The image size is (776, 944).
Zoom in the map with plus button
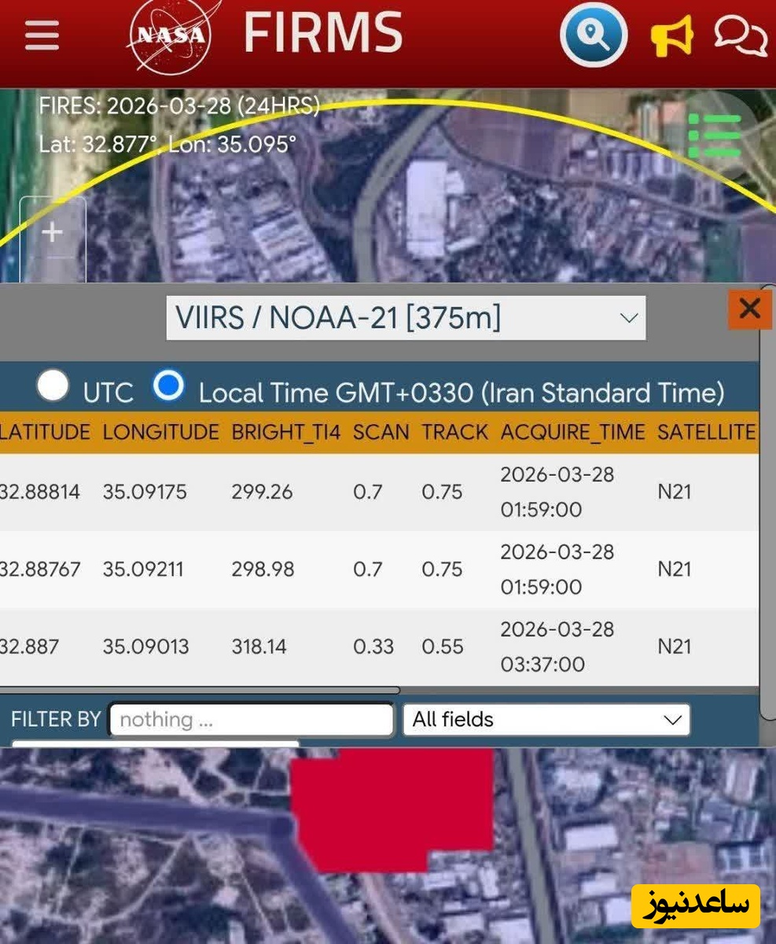(52, 232)
